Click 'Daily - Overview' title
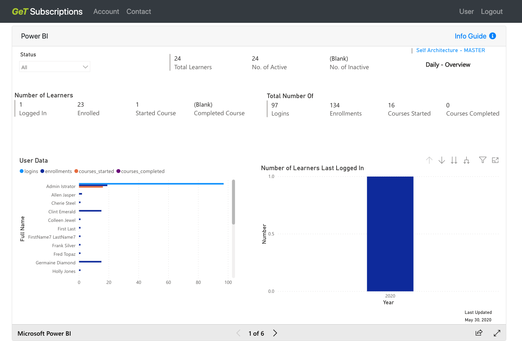 [x=448, y=65]
